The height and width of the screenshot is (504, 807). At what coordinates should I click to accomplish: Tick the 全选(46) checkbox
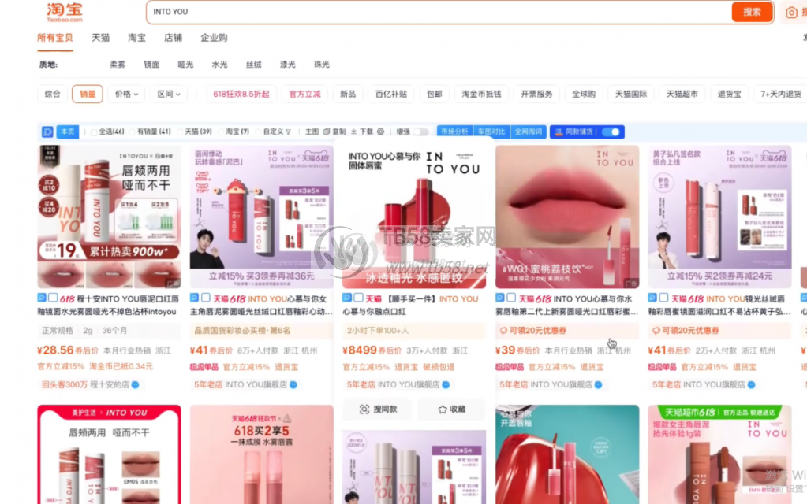click(x=94, y=132)
